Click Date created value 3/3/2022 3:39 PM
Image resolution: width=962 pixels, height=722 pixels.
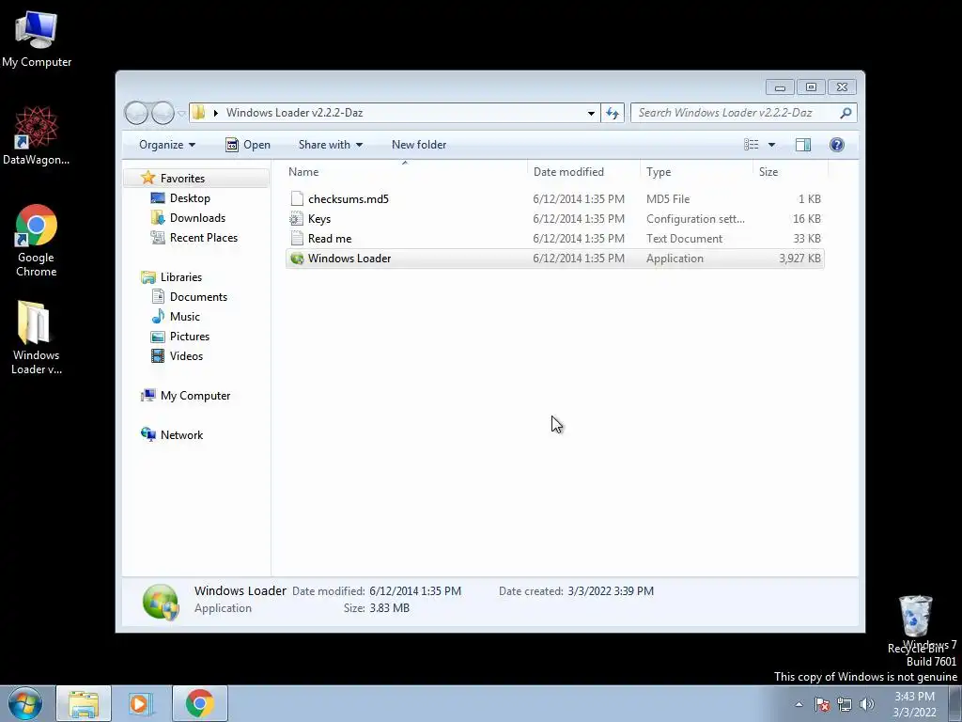click(611, 591)
